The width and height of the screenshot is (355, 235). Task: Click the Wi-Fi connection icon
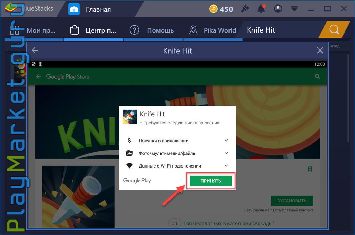pos(129,166)
